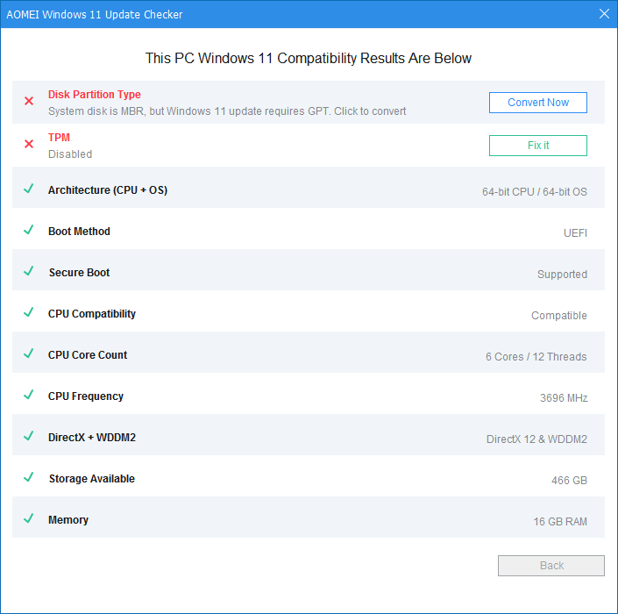Click the Compatibility Results heading
Screen dimensions: 618x614
tap(309, 59)
